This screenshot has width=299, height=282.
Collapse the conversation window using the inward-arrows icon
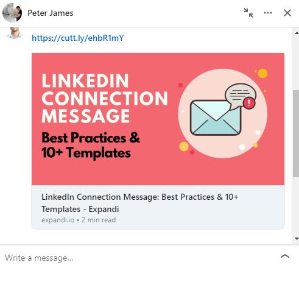pyautogui.click(x=248, y=13)
